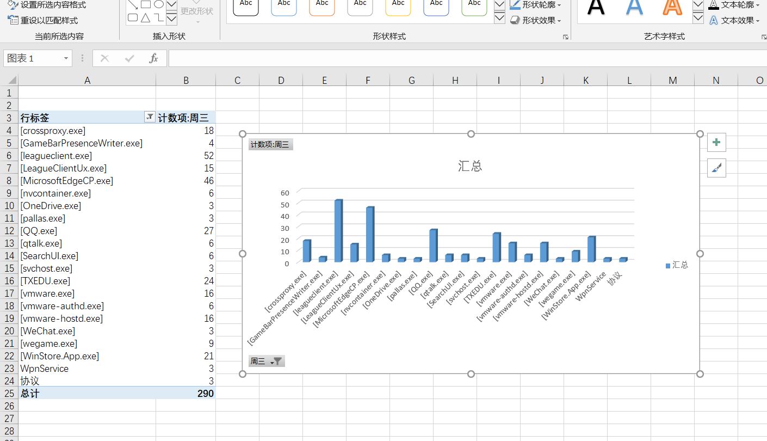This screenshot has width=767, height=441.
Task: Apply the gray outline Abc shape style
Action: [360, 7]
